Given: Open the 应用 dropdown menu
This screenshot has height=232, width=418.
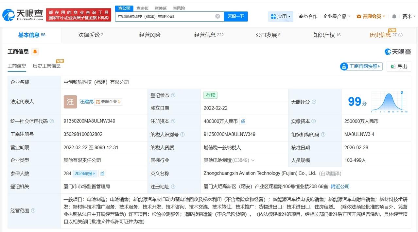Looking at the screenshot, I should pos(281,16).
